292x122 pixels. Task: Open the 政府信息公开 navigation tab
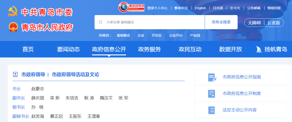(109, 49)
